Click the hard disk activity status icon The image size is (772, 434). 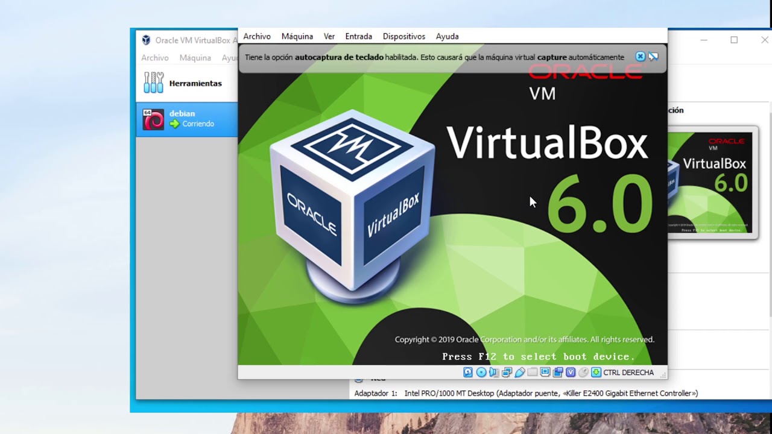(x=468, y=373)
